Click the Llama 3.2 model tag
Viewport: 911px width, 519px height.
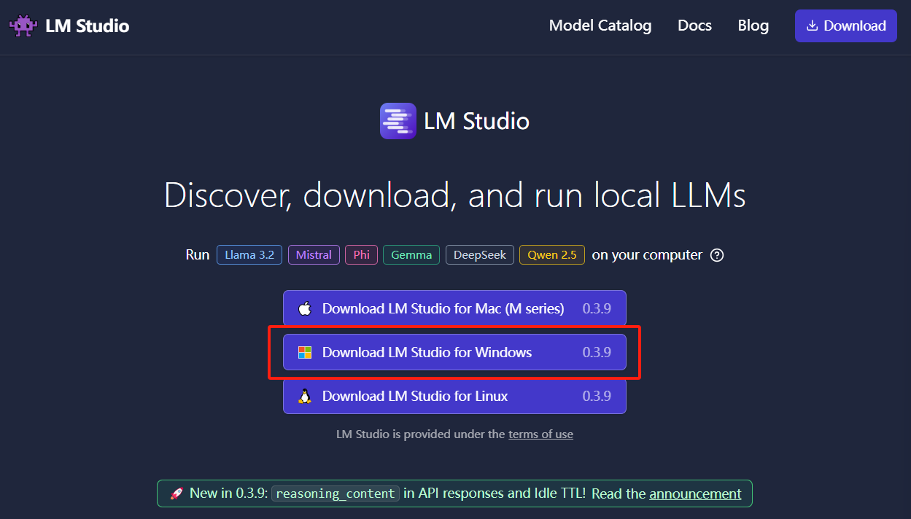249,255
